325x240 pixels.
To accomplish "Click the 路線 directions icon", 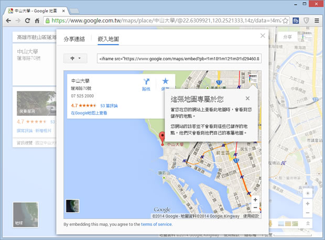I will 146,82.
